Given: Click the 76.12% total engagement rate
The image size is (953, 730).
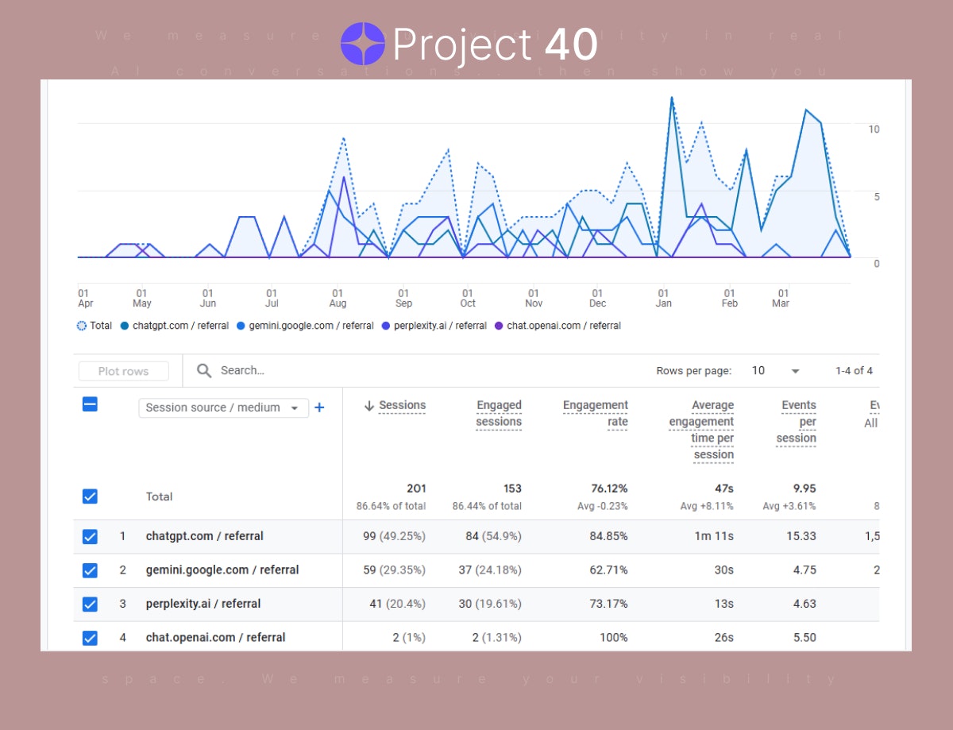Looking at the screenshot, I should coord(608,489).
